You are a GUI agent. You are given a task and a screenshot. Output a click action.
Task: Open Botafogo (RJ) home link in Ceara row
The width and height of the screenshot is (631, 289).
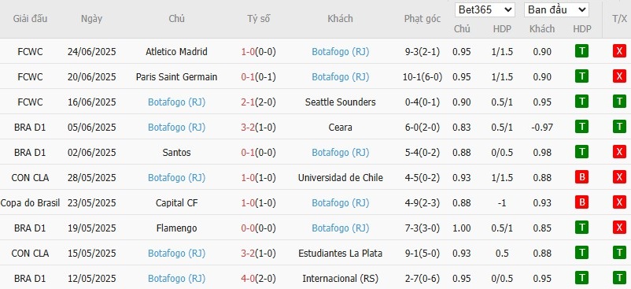(x=177, y=128)
